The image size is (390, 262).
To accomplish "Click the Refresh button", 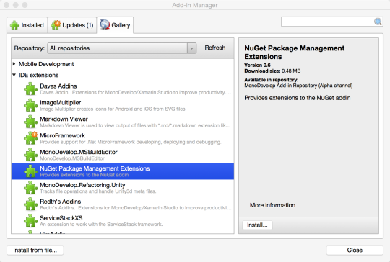I will (215, 48).
